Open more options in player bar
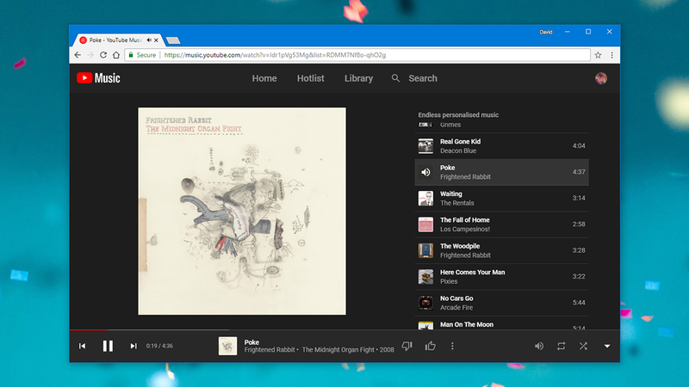The image size is (689, 387). (x=452, y=346)
